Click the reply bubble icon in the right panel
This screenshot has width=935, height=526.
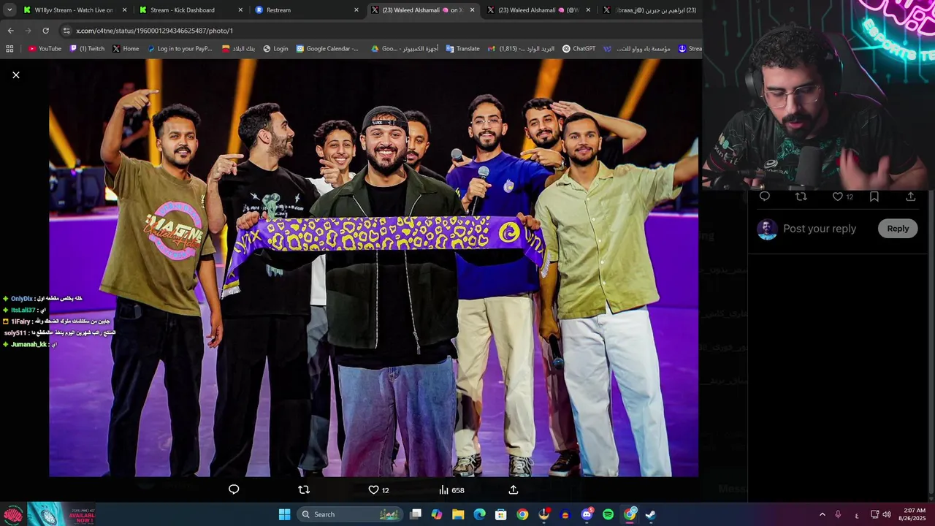765,197
